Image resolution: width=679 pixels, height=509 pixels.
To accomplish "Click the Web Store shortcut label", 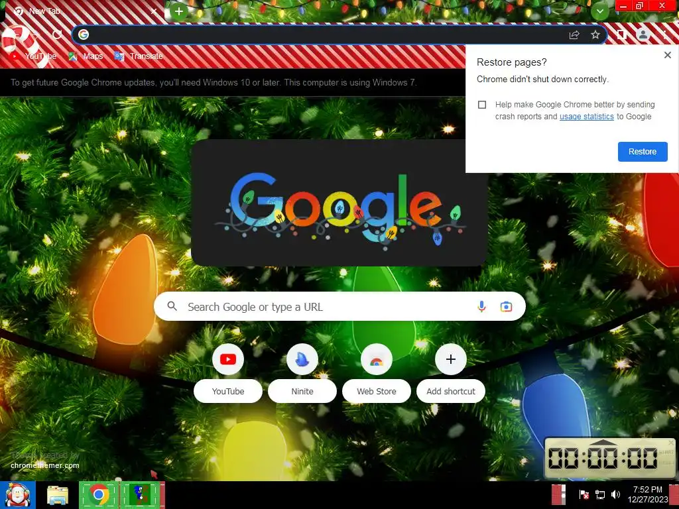I will (x=377, y=391).
